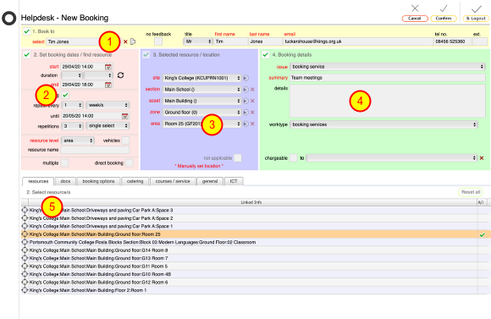The image size is (491, 319).
Task: Click the Confirm button label
Action: click(444, 19)
